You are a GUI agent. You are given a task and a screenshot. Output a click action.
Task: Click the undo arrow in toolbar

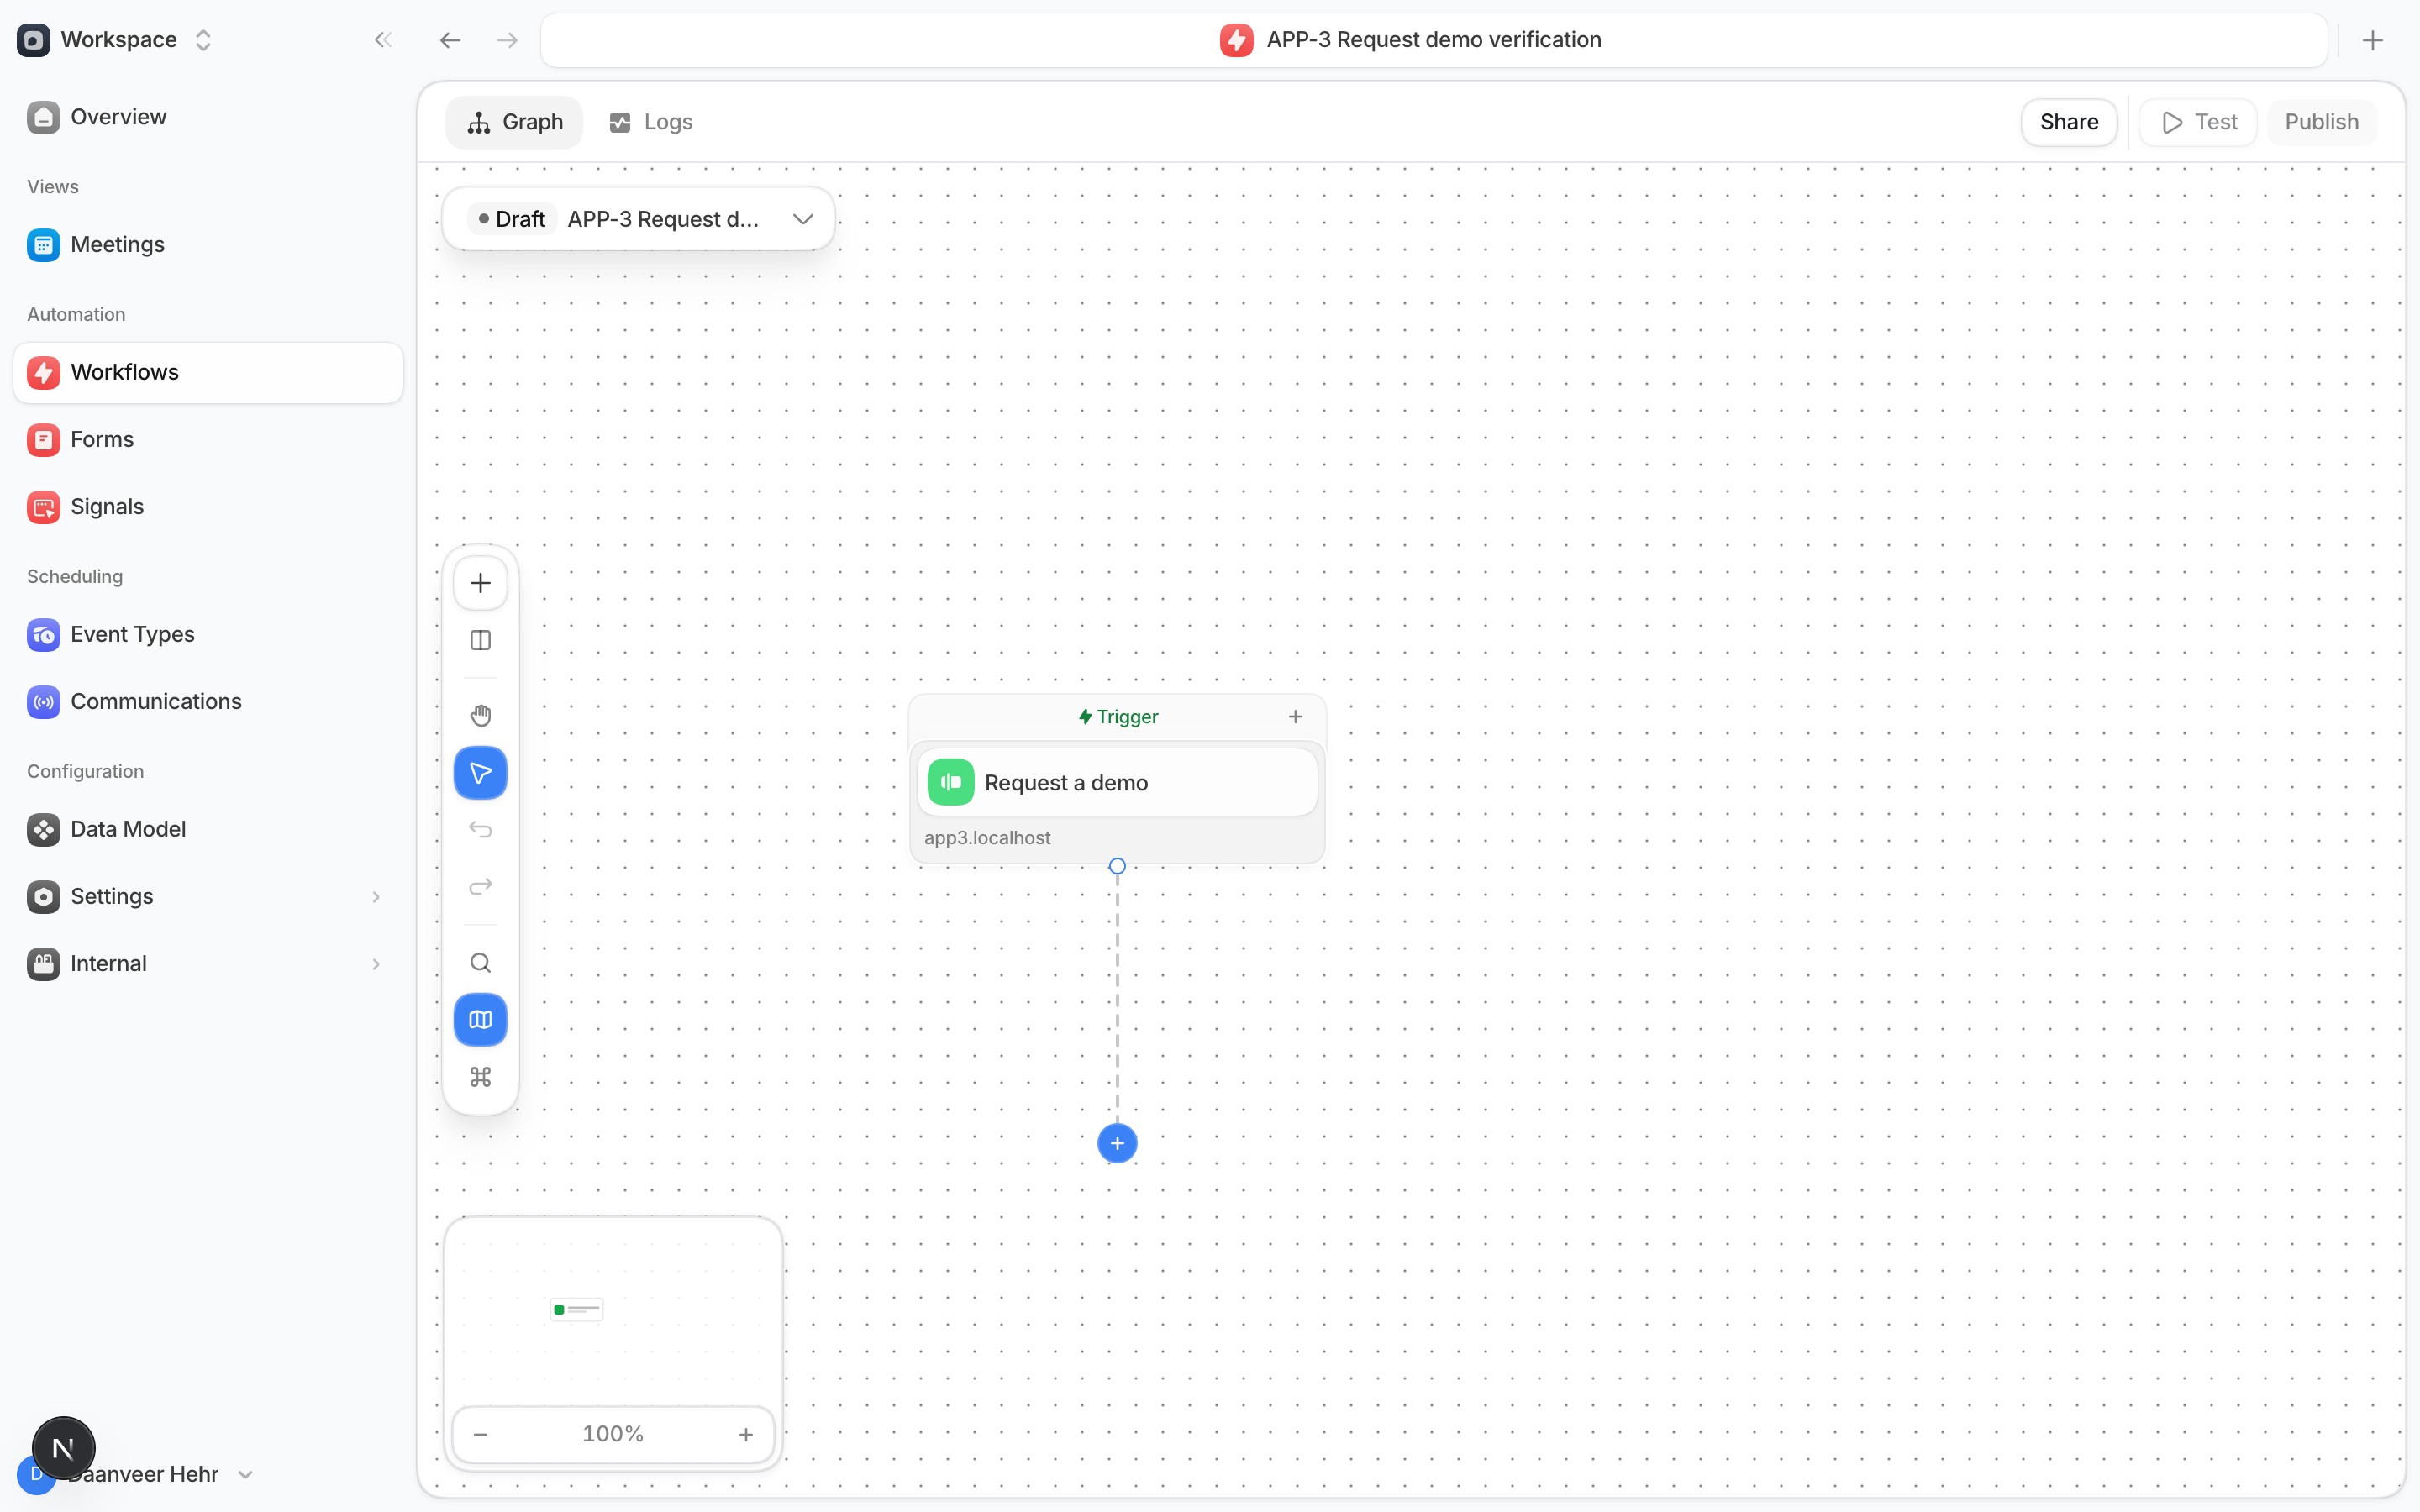[480, 830]
